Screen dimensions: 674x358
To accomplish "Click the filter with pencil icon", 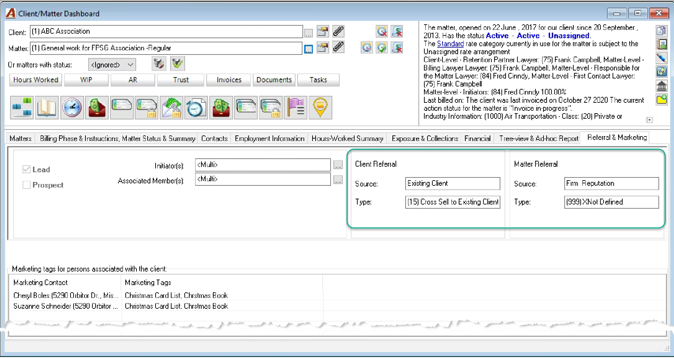I will [159, 64].
